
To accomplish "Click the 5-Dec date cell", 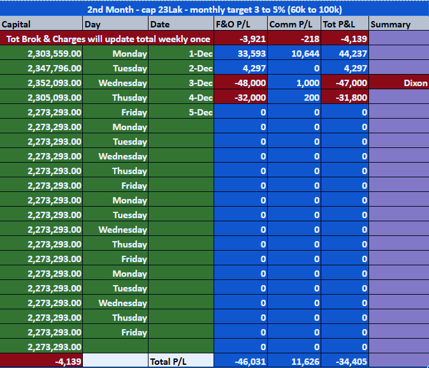I will click(181, 112).
